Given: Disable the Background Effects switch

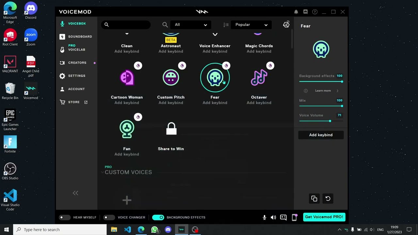Looking at the screenshot, I should pyautogui.click(x=158, y=217).
